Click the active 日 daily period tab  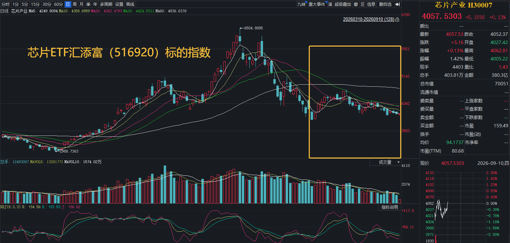pos(68,4)
